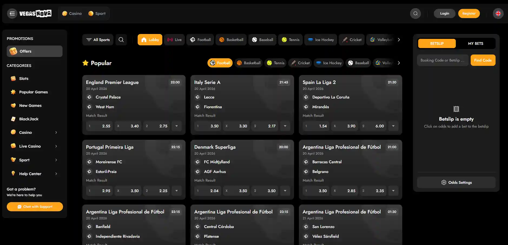
Task: Open Chat with Support
Action: point(35,207)
